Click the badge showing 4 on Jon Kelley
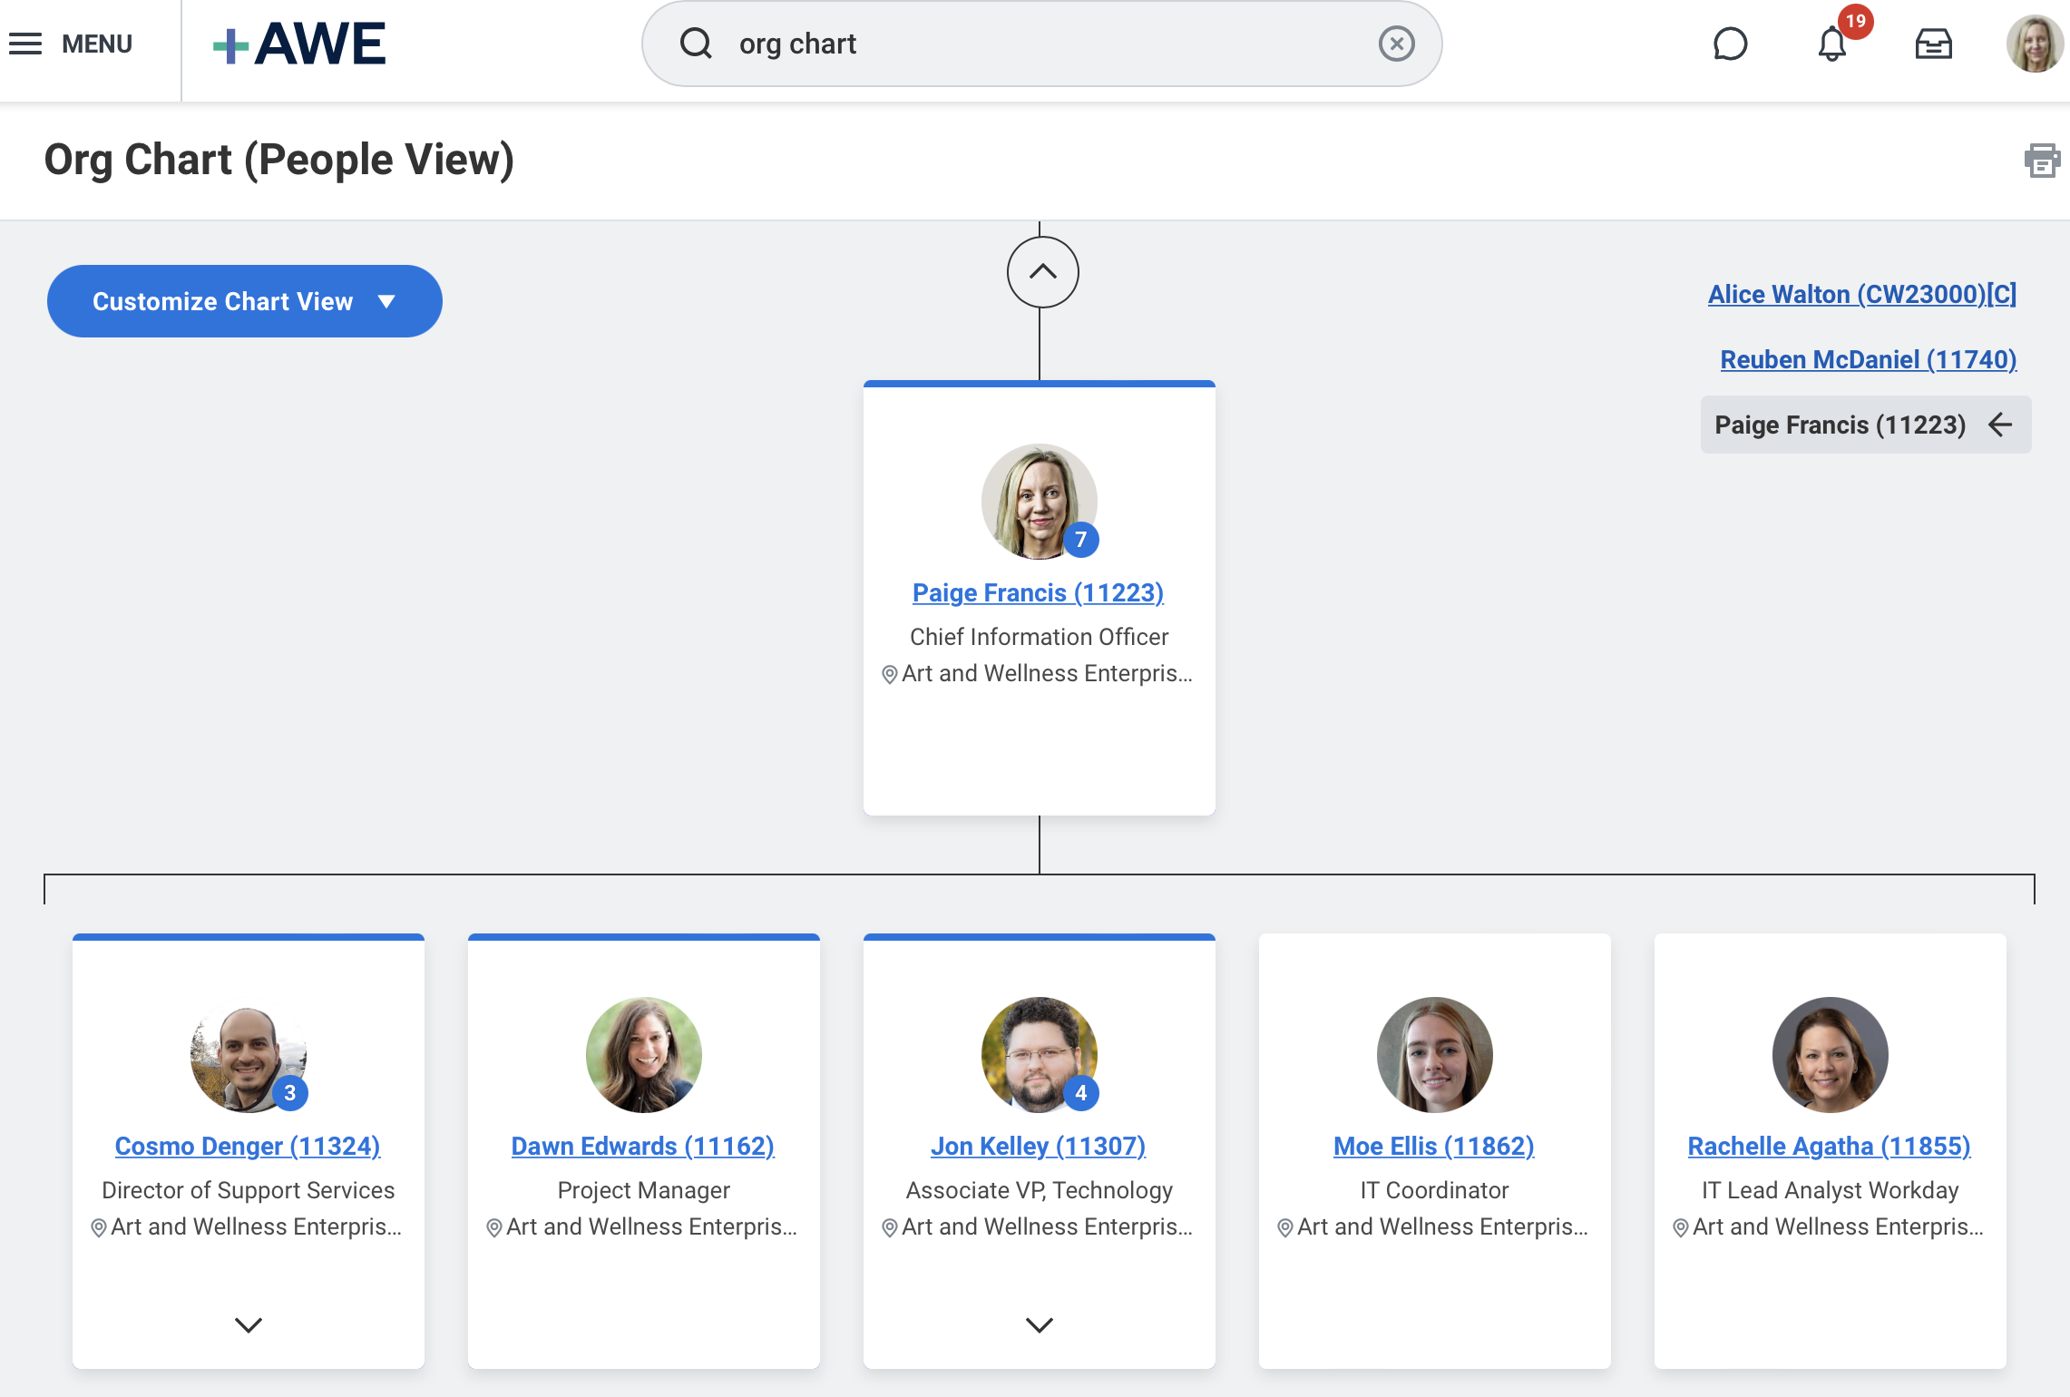This screenshot has width=2070, height=1397. (x=1080, y=1092)
